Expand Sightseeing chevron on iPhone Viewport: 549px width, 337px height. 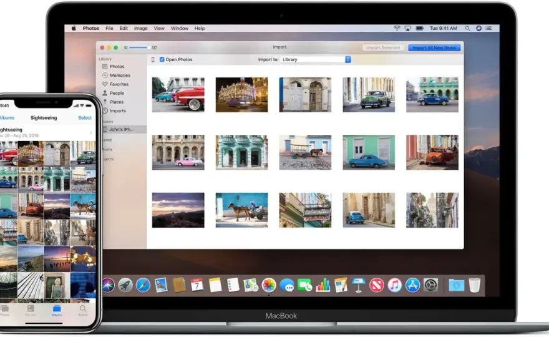(90, 132)
